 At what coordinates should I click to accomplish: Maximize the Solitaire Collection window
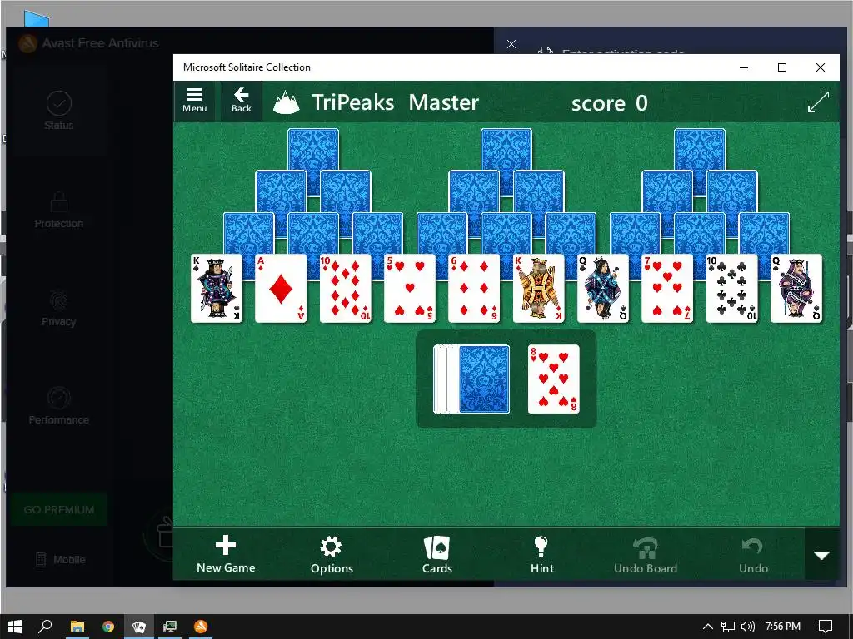pos(781,67)
